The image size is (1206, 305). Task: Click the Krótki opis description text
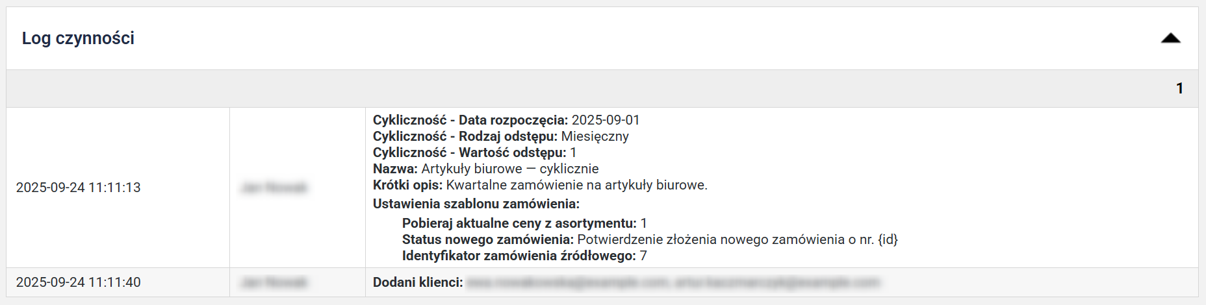(x=576, y=185)
